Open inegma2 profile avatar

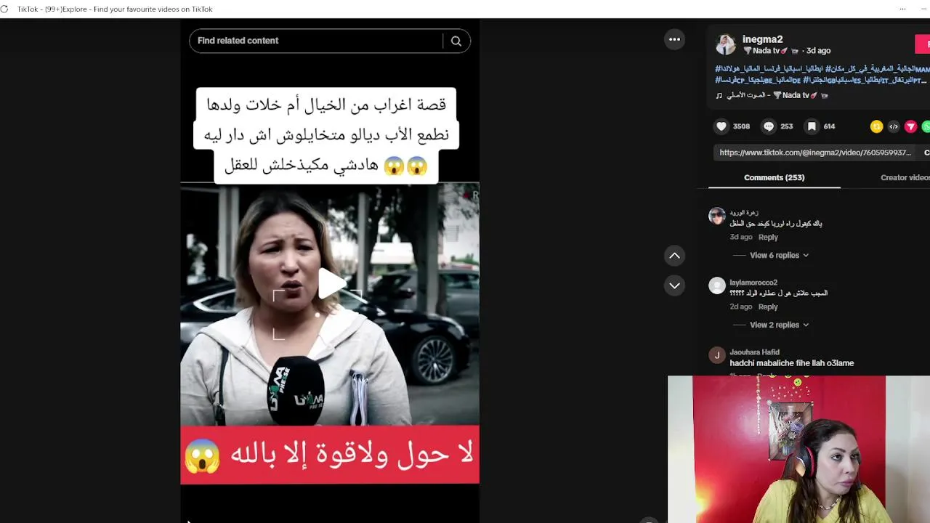click(x=726, y=44)
